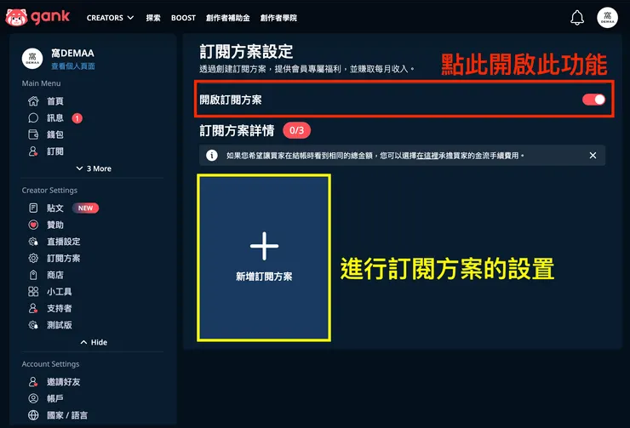Click the 0/3 plan count badge
The image size is (630, 428).
pos(296,130)
